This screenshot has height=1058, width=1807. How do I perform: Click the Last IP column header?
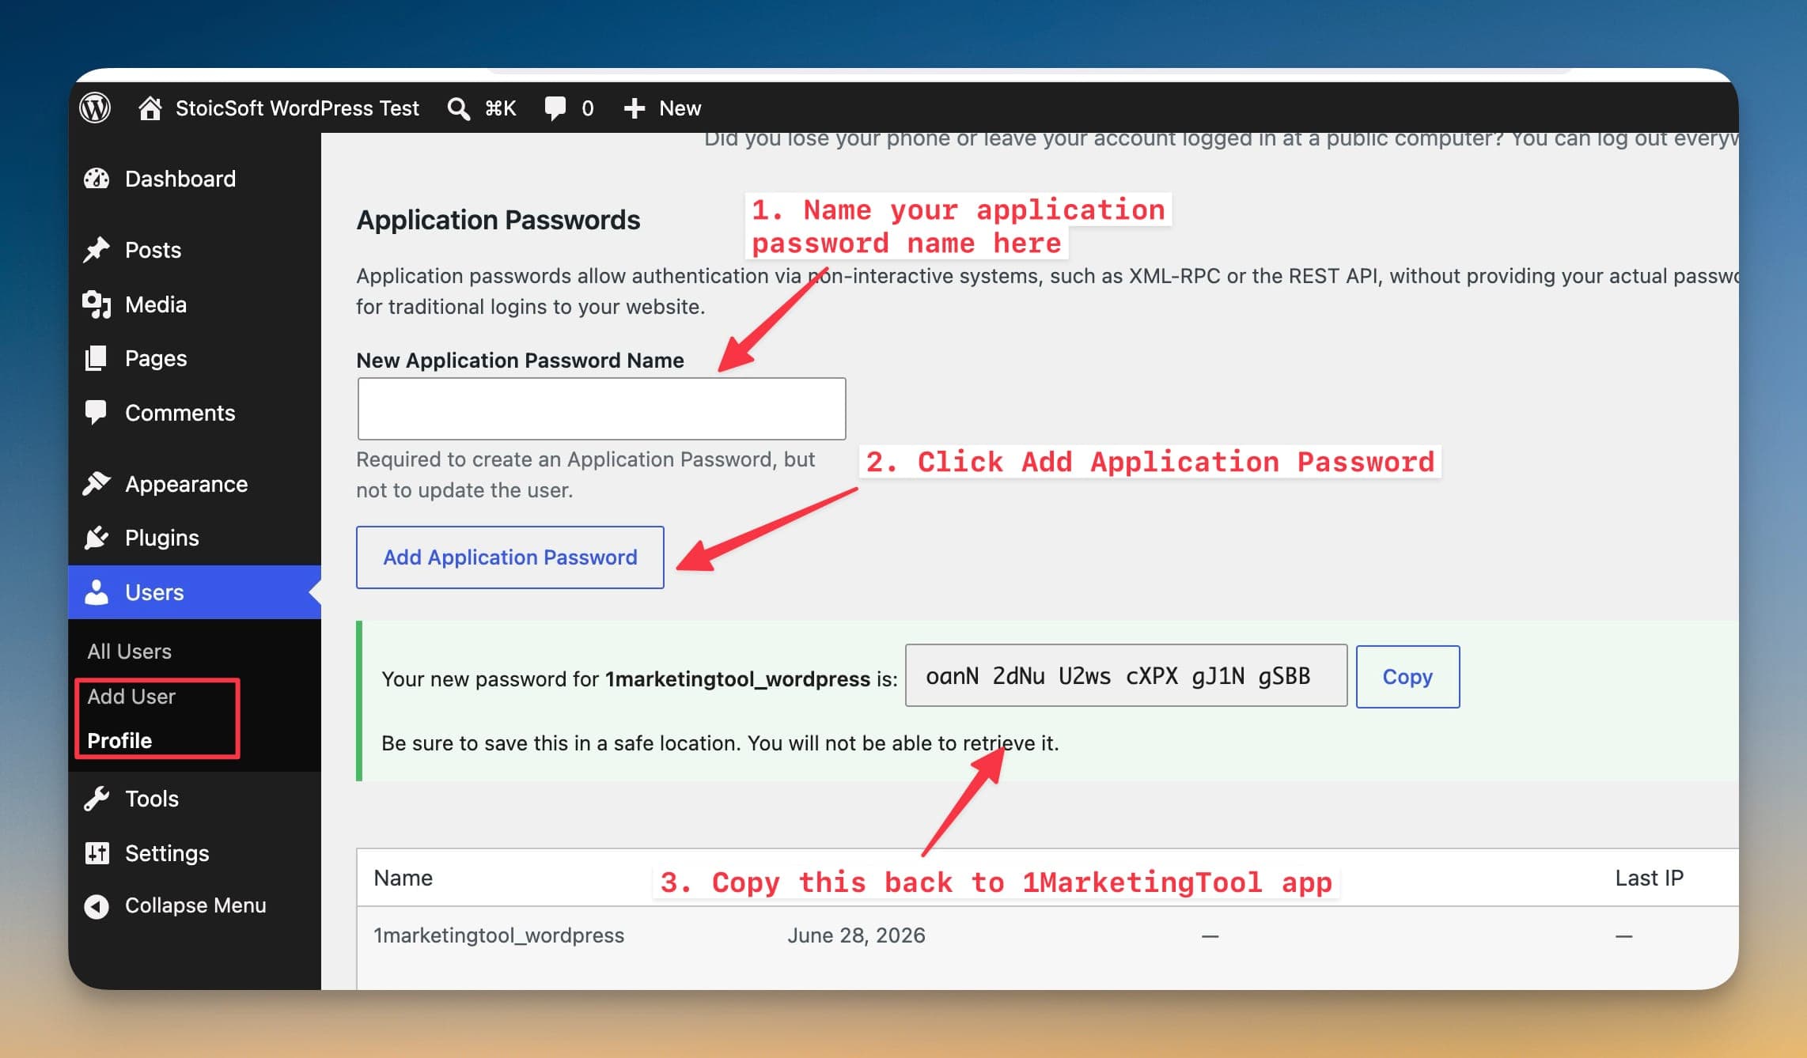click(x=1649, y=878)
